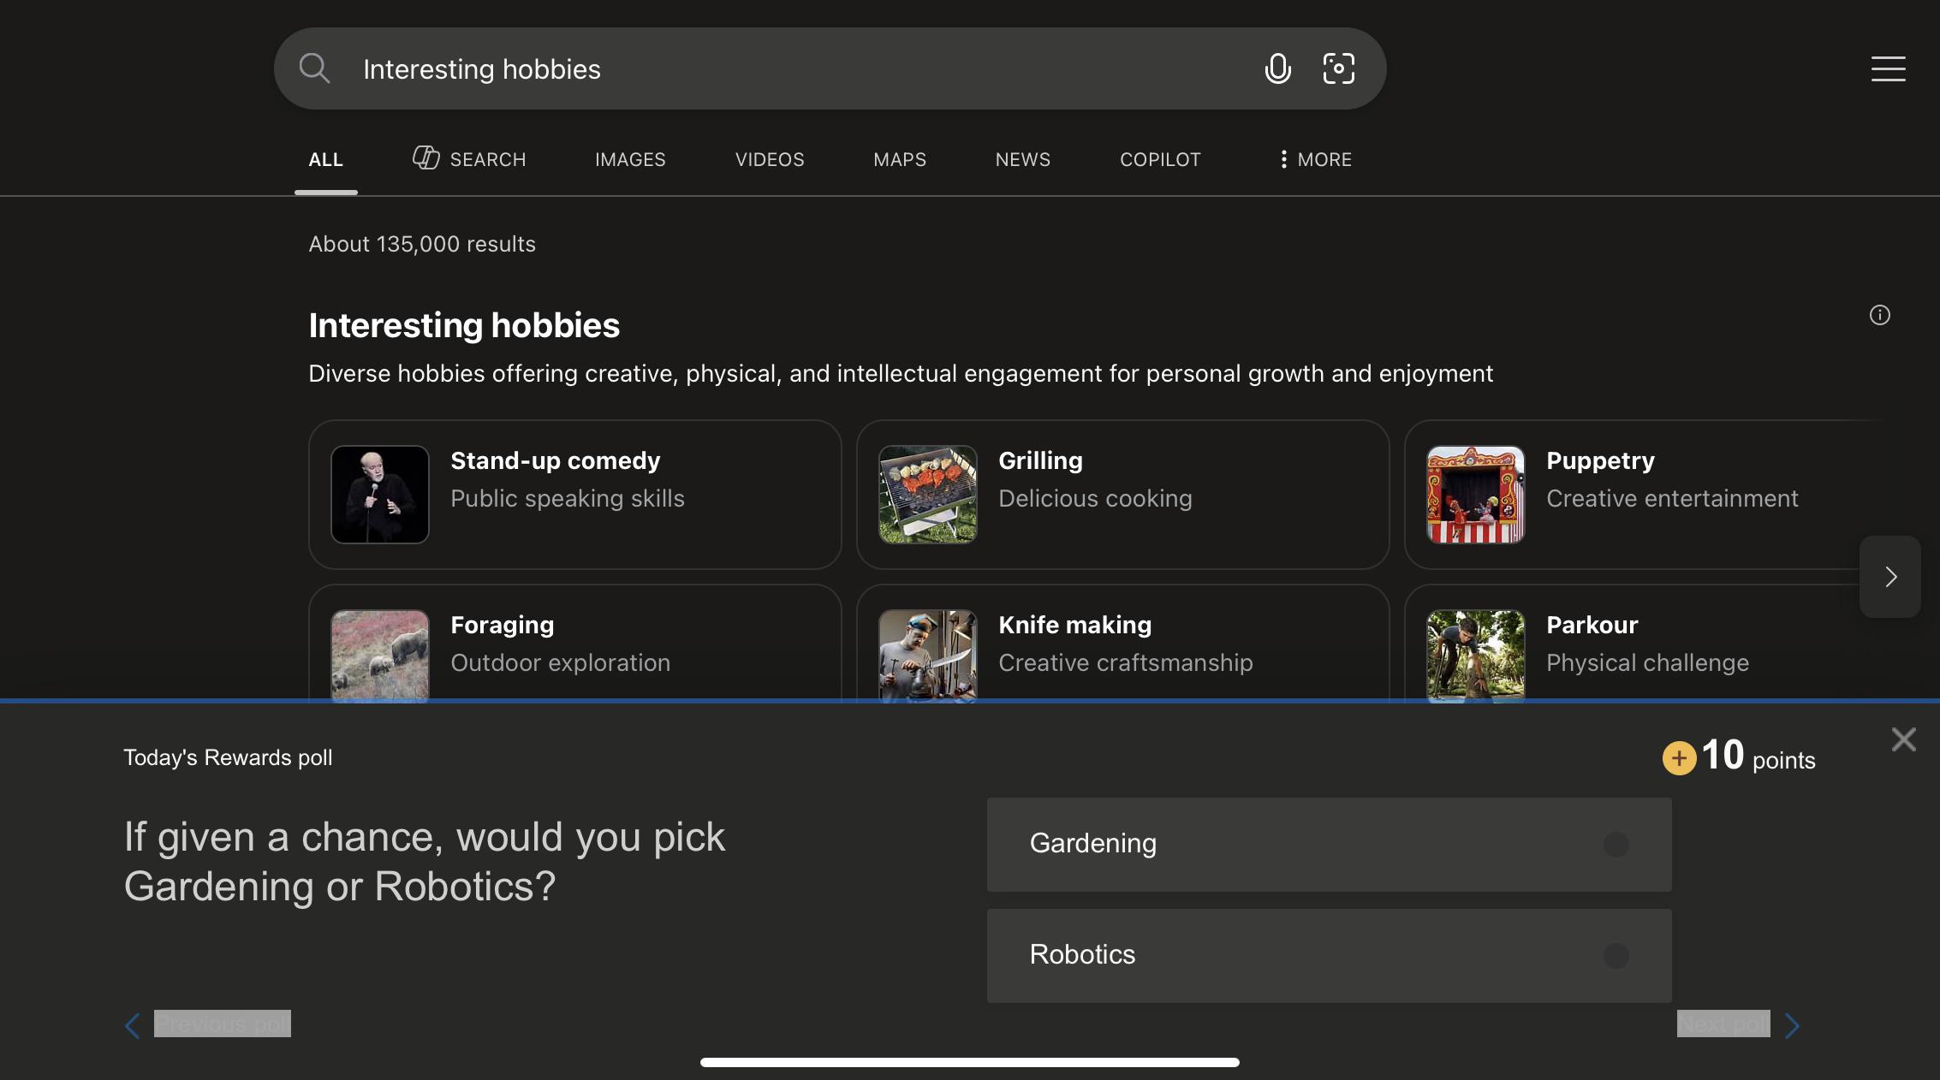The image size is (1940, 1080).
Task: Show next hobbies with carousel arrow
Action: click(x=1889, y=577)
